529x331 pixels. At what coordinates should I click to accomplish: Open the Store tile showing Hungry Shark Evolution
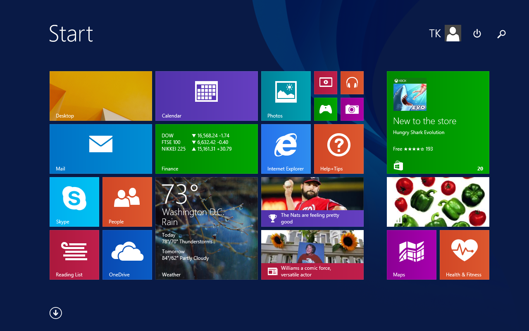438,122
